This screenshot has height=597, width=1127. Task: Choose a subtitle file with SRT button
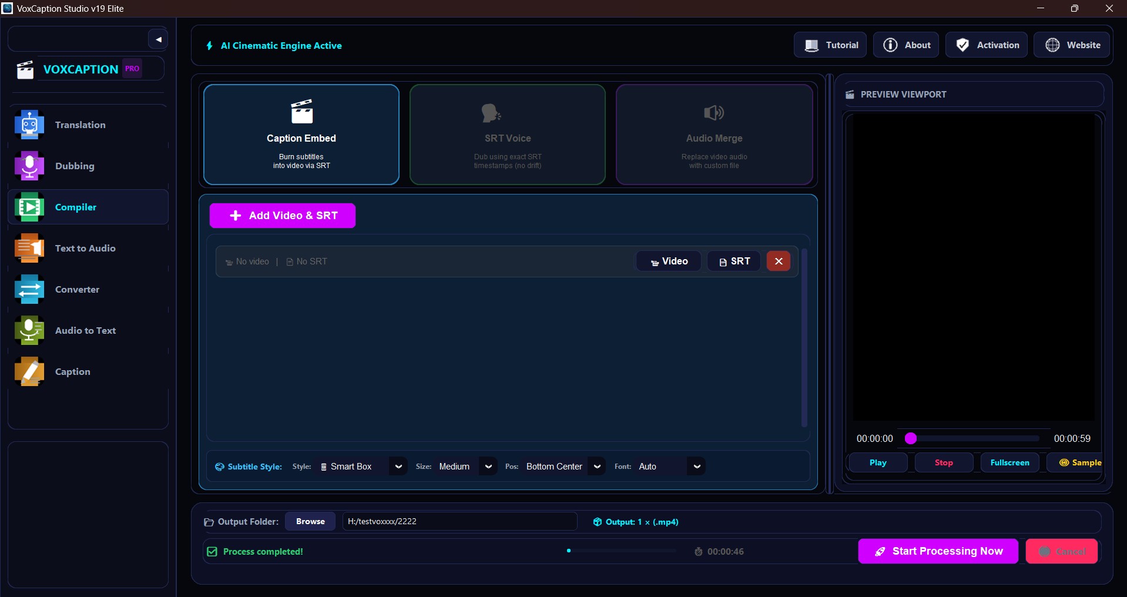click(734, 261)
